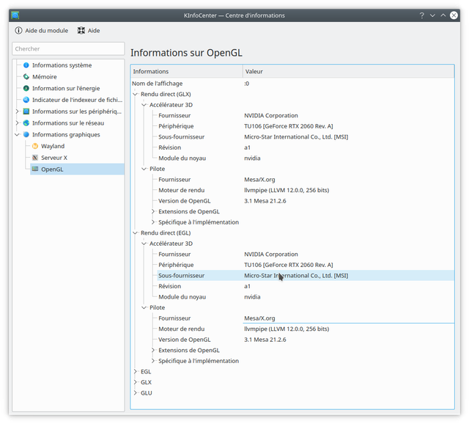
Task: Click the title bar question mark help icon
Action: pyautogui.click(x=422, y=15)
